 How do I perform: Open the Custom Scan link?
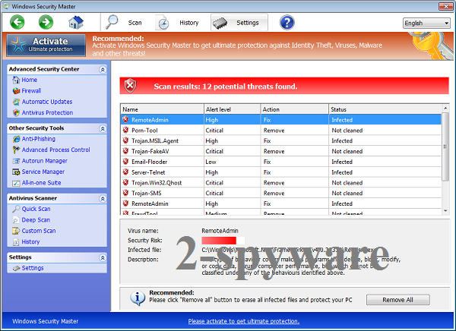(39, 231)
